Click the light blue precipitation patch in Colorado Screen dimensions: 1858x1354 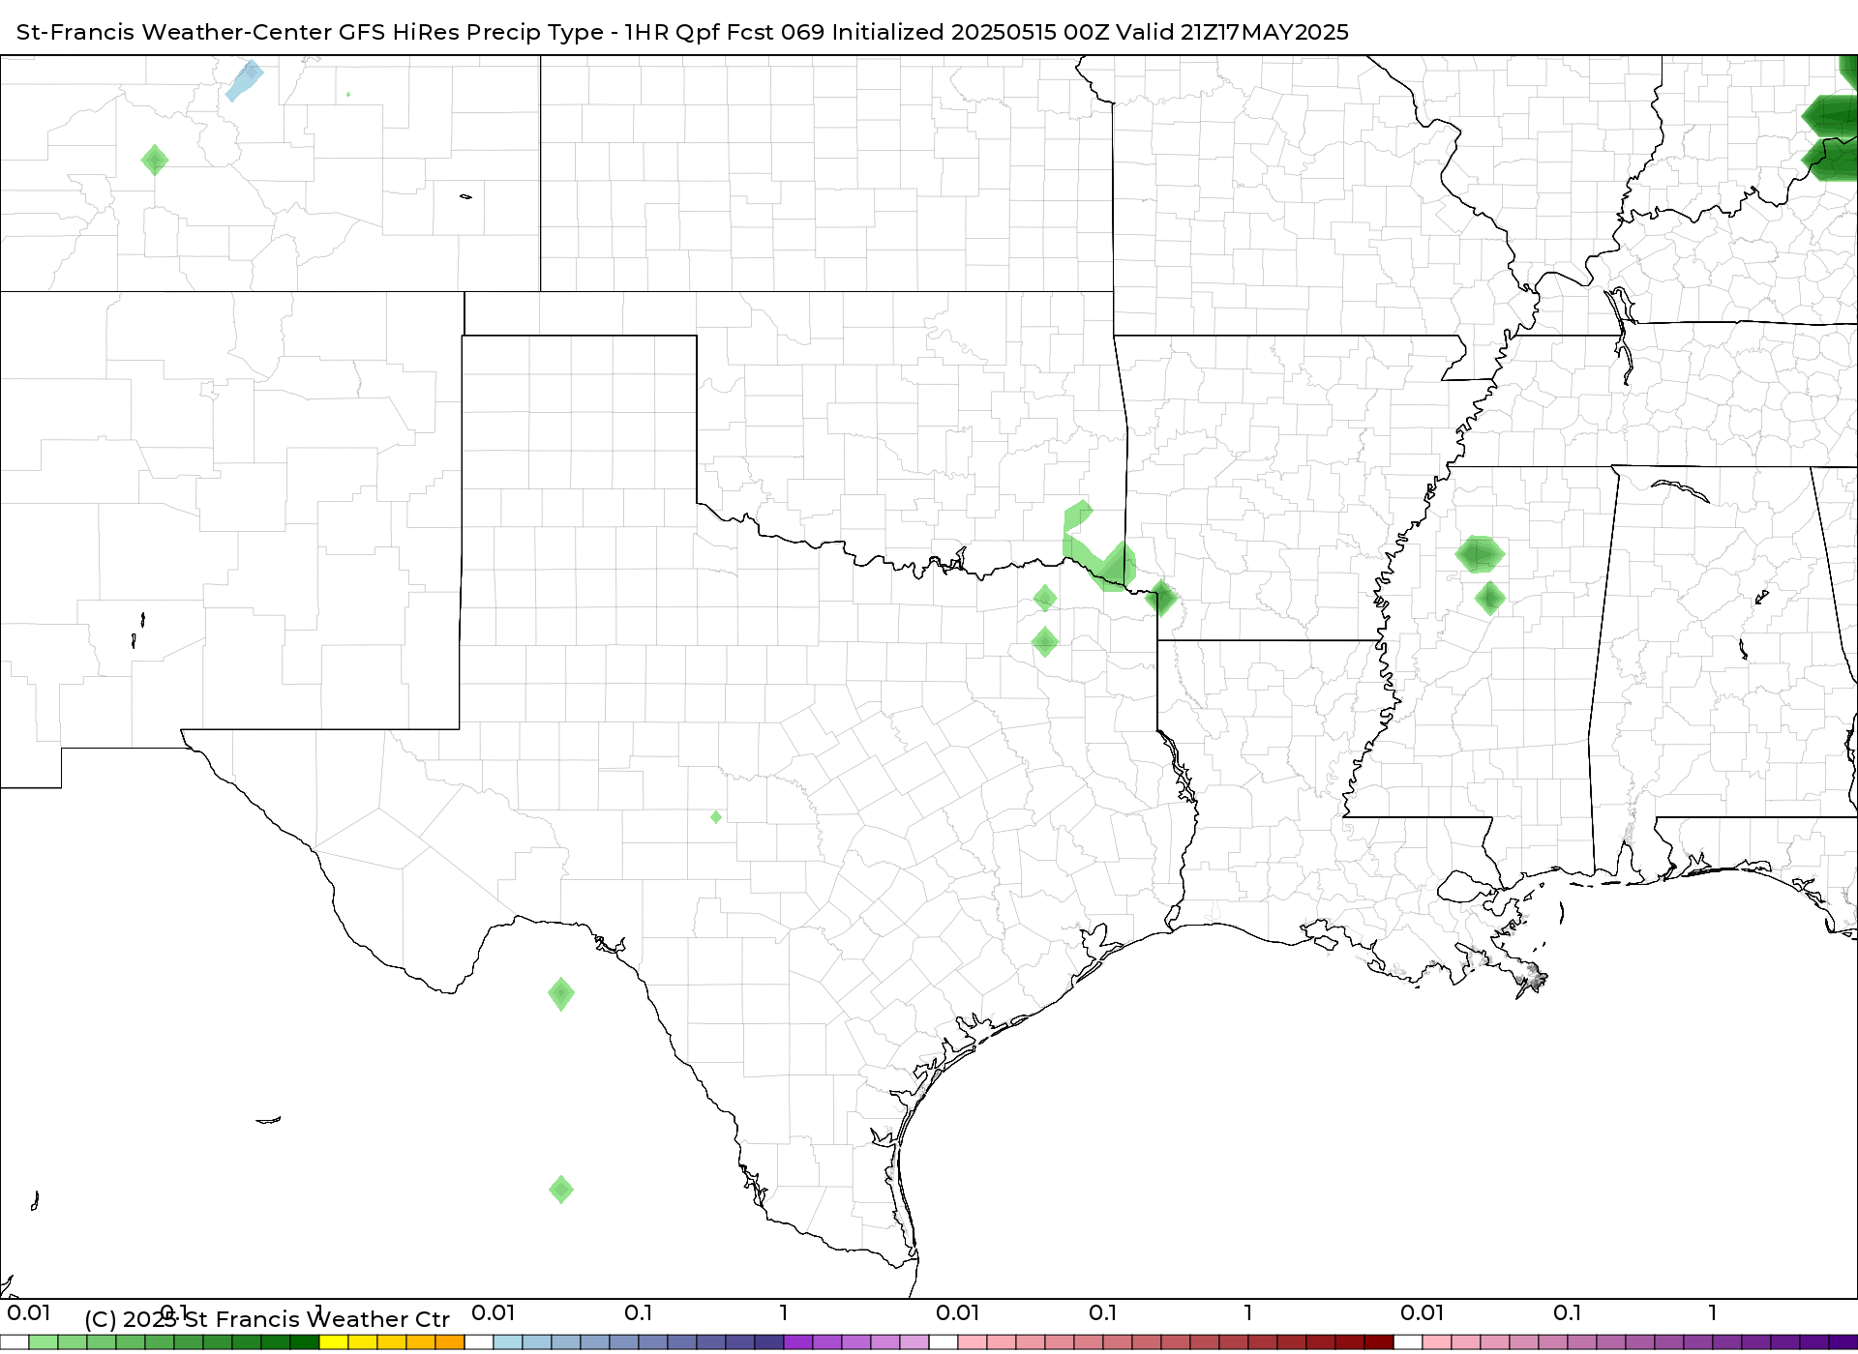point(244,81)
